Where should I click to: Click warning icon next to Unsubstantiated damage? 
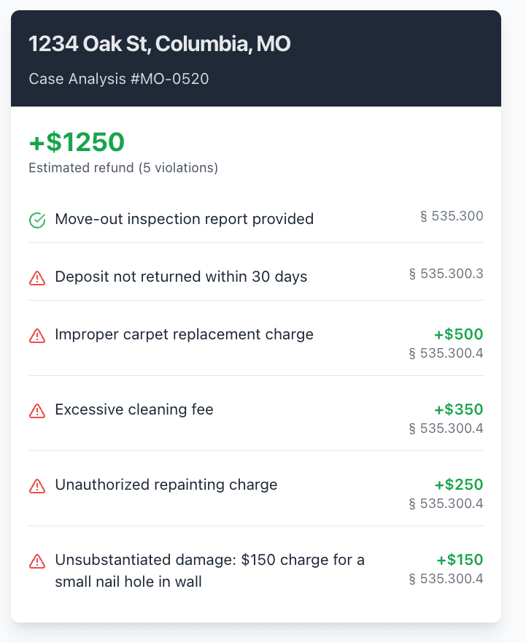37,561
